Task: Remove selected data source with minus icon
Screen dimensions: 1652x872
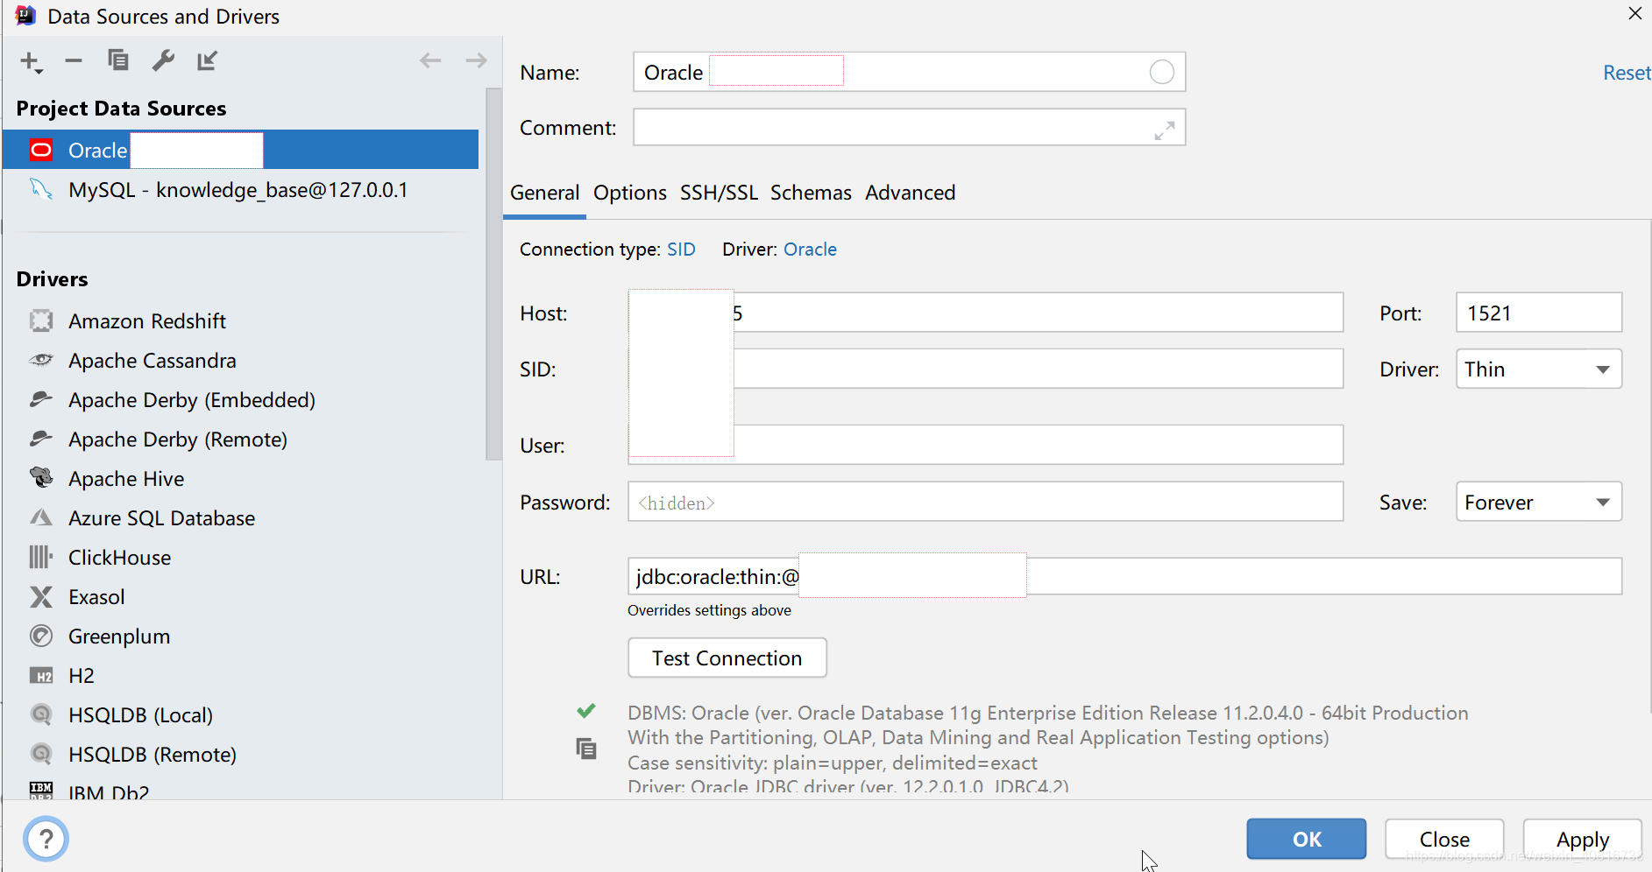Action: [74, 60]
